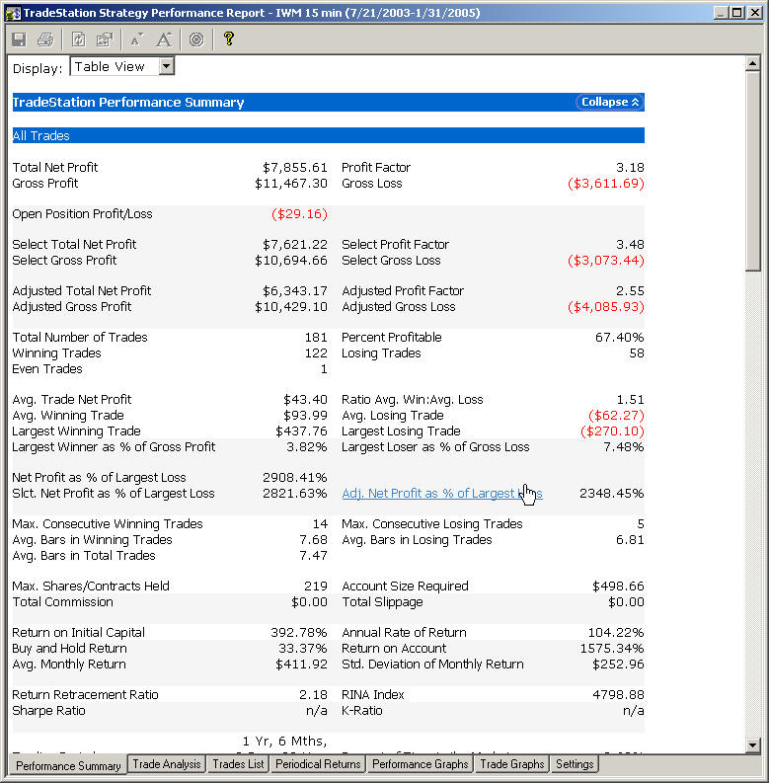The height and width of the screenshot is (783, 769).
Task: Click Select Total Net Profit $7,621.22
Action: (295, 244)
